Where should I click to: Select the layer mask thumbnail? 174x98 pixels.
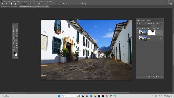[151, 33]
